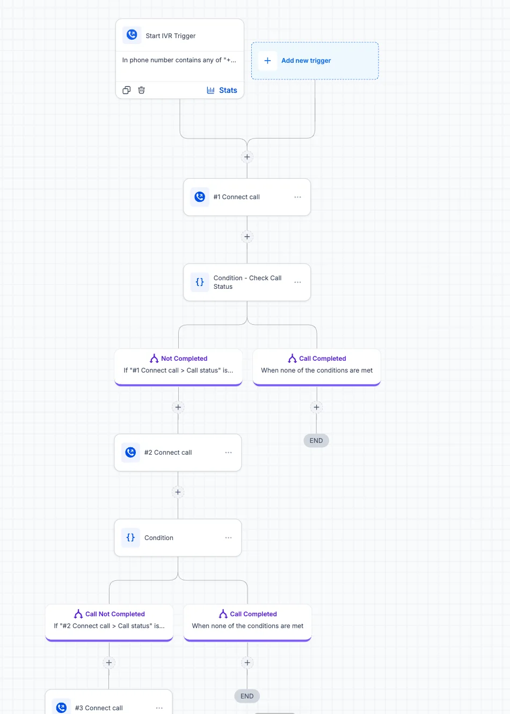The height and width of the screenshot is (714, 510).
Task: Open lower Call Completed branch
Action: [247, 623]
